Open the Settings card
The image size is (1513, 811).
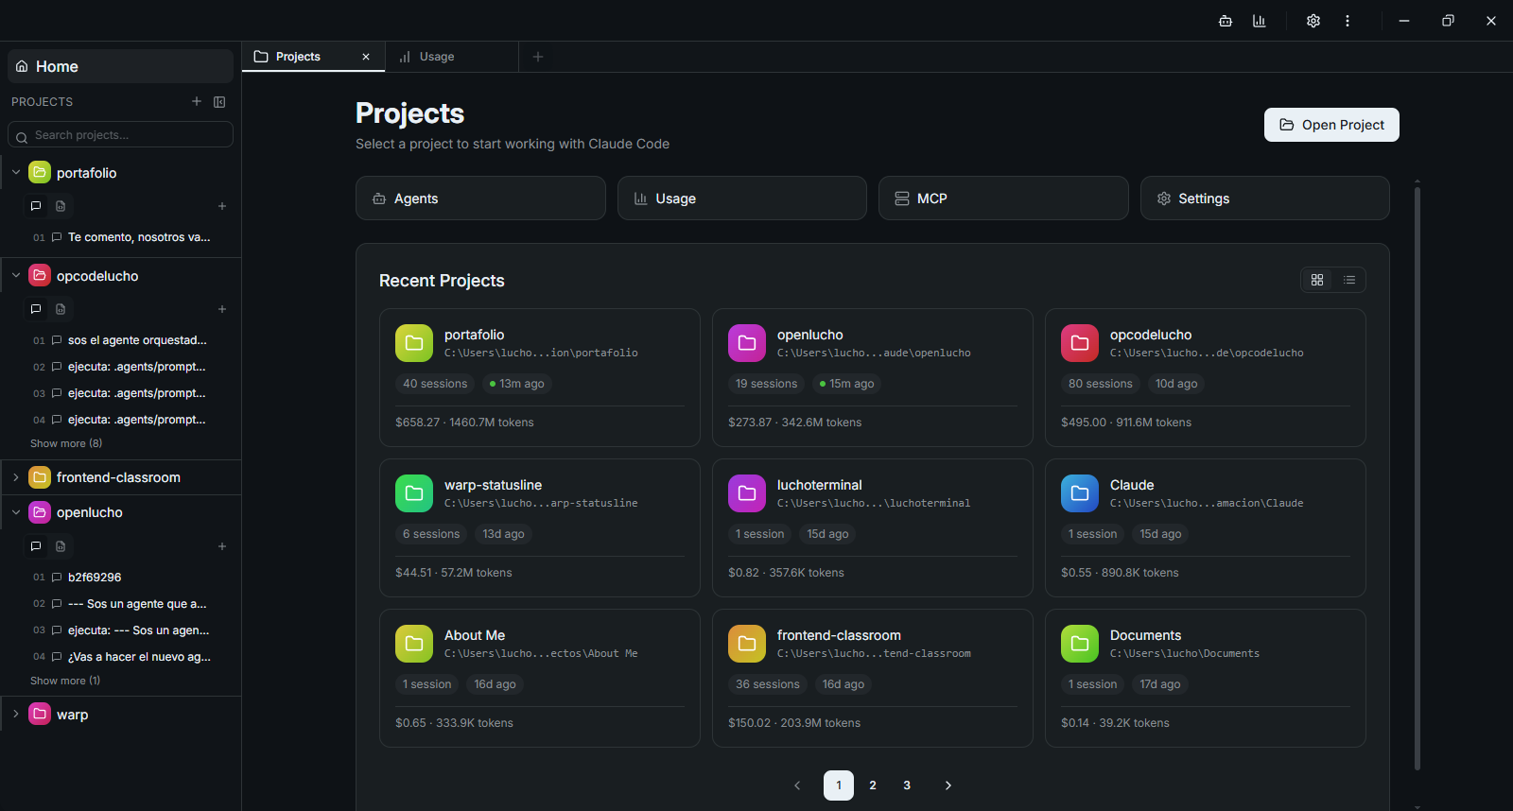1265,198
